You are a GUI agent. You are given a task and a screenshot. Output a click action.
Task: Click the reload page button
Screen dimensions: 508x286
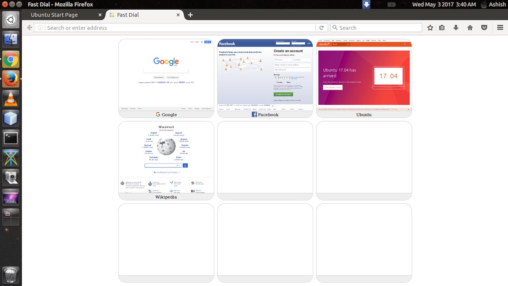click(x=322, y=28)
